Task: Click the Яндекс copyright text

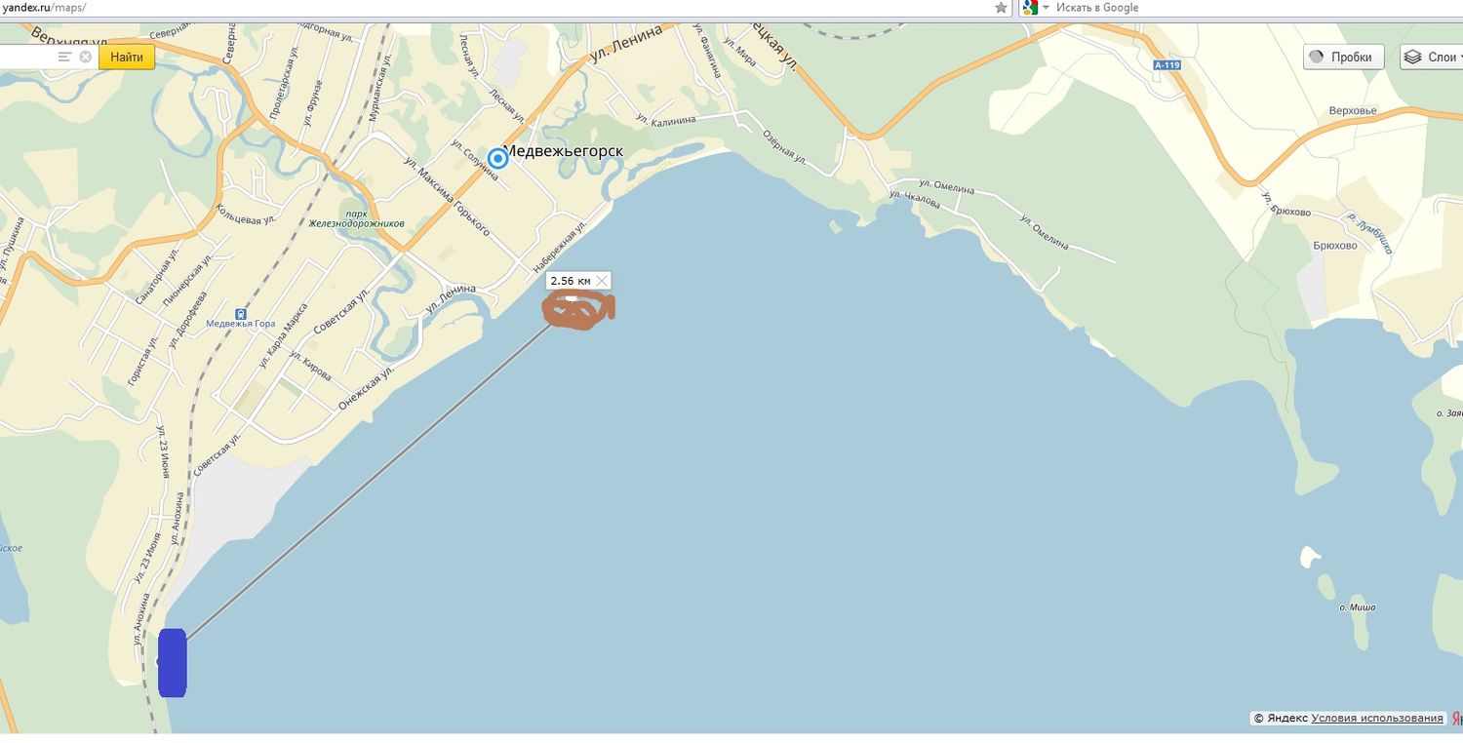Action: pos(1281,718)
